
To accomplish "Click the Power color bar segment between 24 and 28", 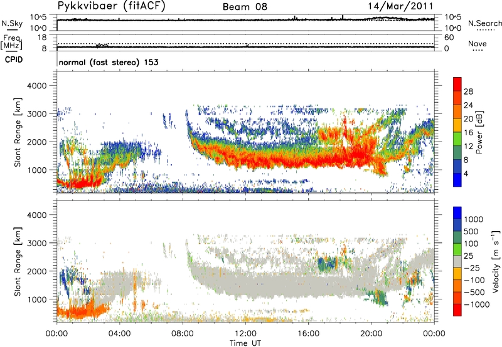I will pyautogui.click(x=457, y=98).
